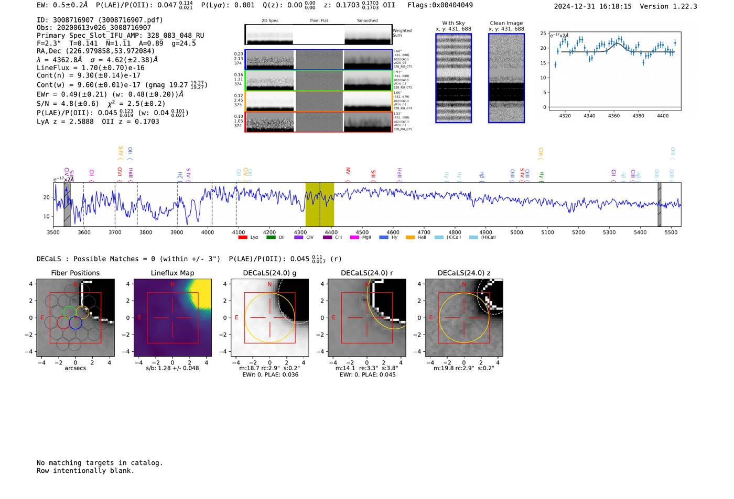Click 'EWr: 0, PLAE: 0.045' under r image
This screenshot has width=734, height=499.
click(368, 374)
